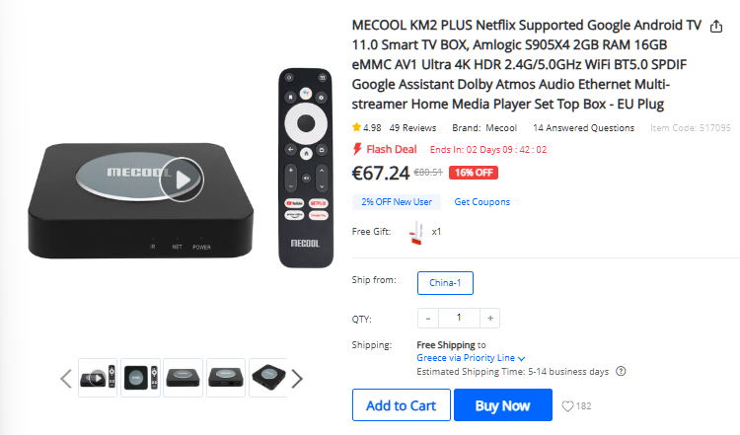Click the Flash Deal lightning icon
This screenshot has width=740, height=435.
(357, 149)
